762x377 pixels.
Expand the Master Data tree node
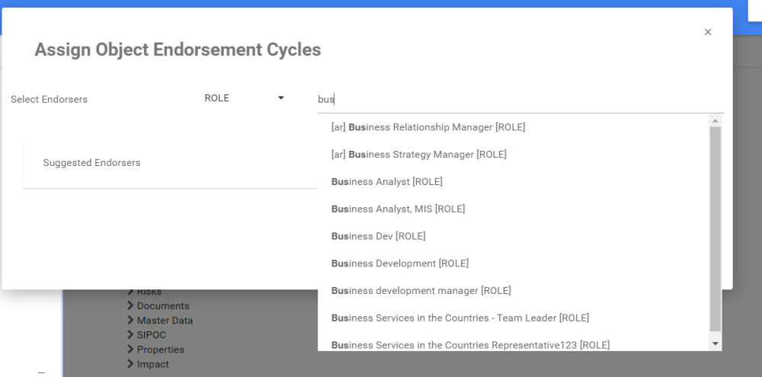(130, 321)
